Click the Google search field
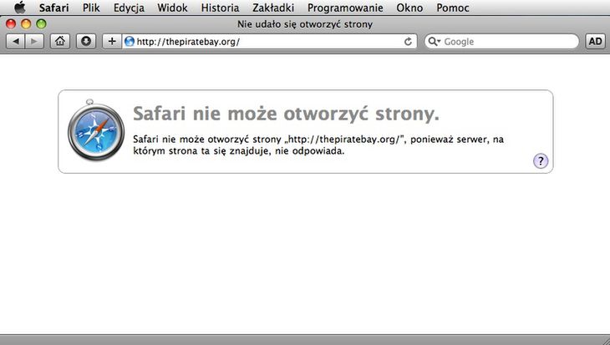Screen dimensions: 610x345 click(501, 41)
